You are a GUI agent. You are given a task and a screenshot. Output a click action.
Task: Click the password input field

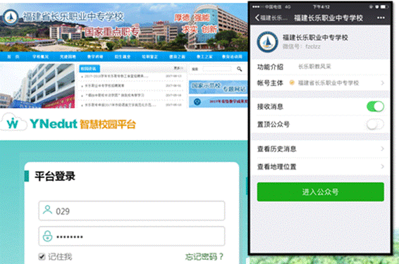click(132, 236)
